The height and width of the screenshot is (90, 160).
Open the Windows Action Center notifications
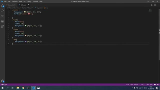(157, 88)
